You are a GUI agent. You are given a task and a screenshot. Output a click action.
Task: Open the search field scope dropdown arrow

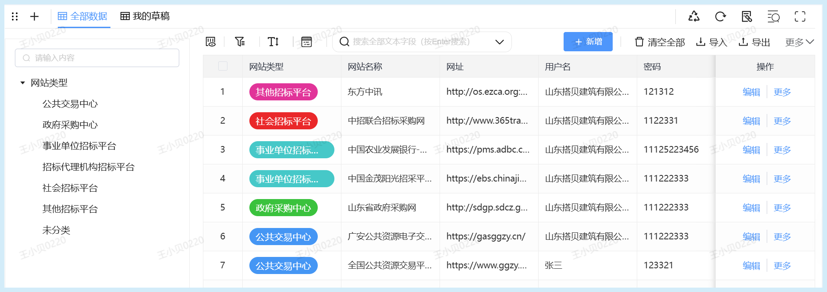click(499, 42)
